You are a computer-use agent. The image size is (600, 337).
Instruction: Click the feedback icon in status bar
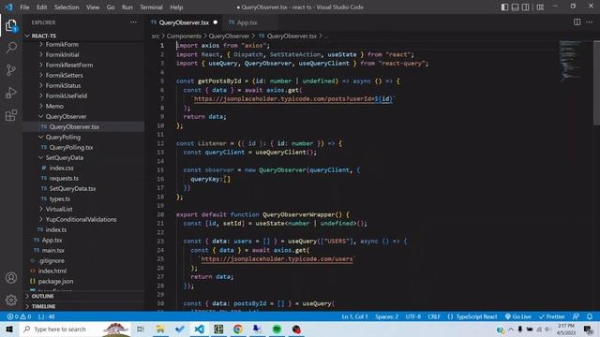click(x=576, y=316)
